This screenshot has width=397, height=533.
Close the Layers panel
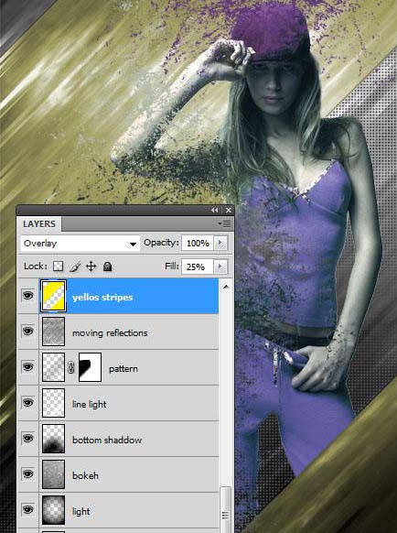[x=229, y=211]
